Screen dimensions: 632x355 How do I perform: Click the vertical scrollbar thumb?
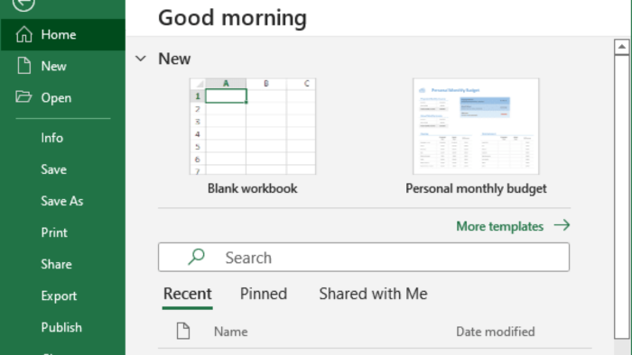click(622, 197)
